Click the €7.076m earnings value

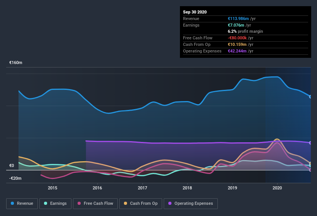(236, 25)
